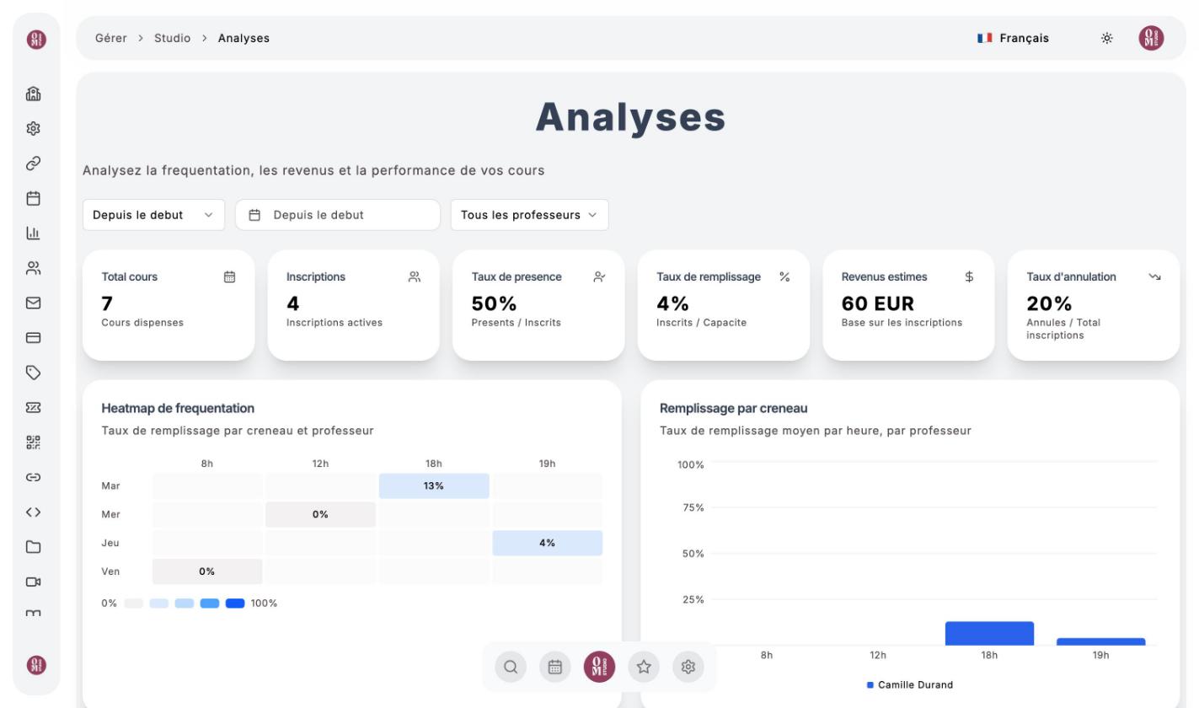Image resolution: width=1199 pixels, height=708 pixels.
Task: Open the calendar in the floating dock
Action: (x=555, y=667)
